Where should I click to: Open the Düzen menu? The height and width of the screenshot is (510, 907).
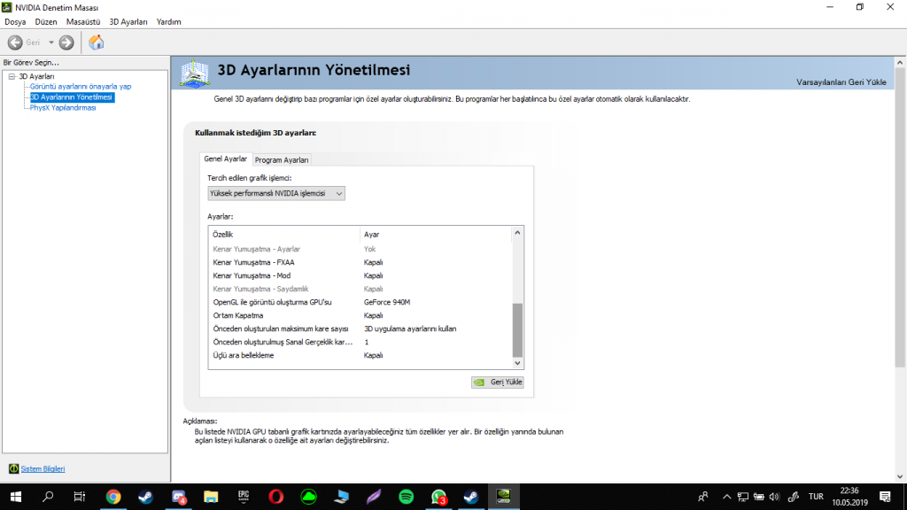coord(46,22)
